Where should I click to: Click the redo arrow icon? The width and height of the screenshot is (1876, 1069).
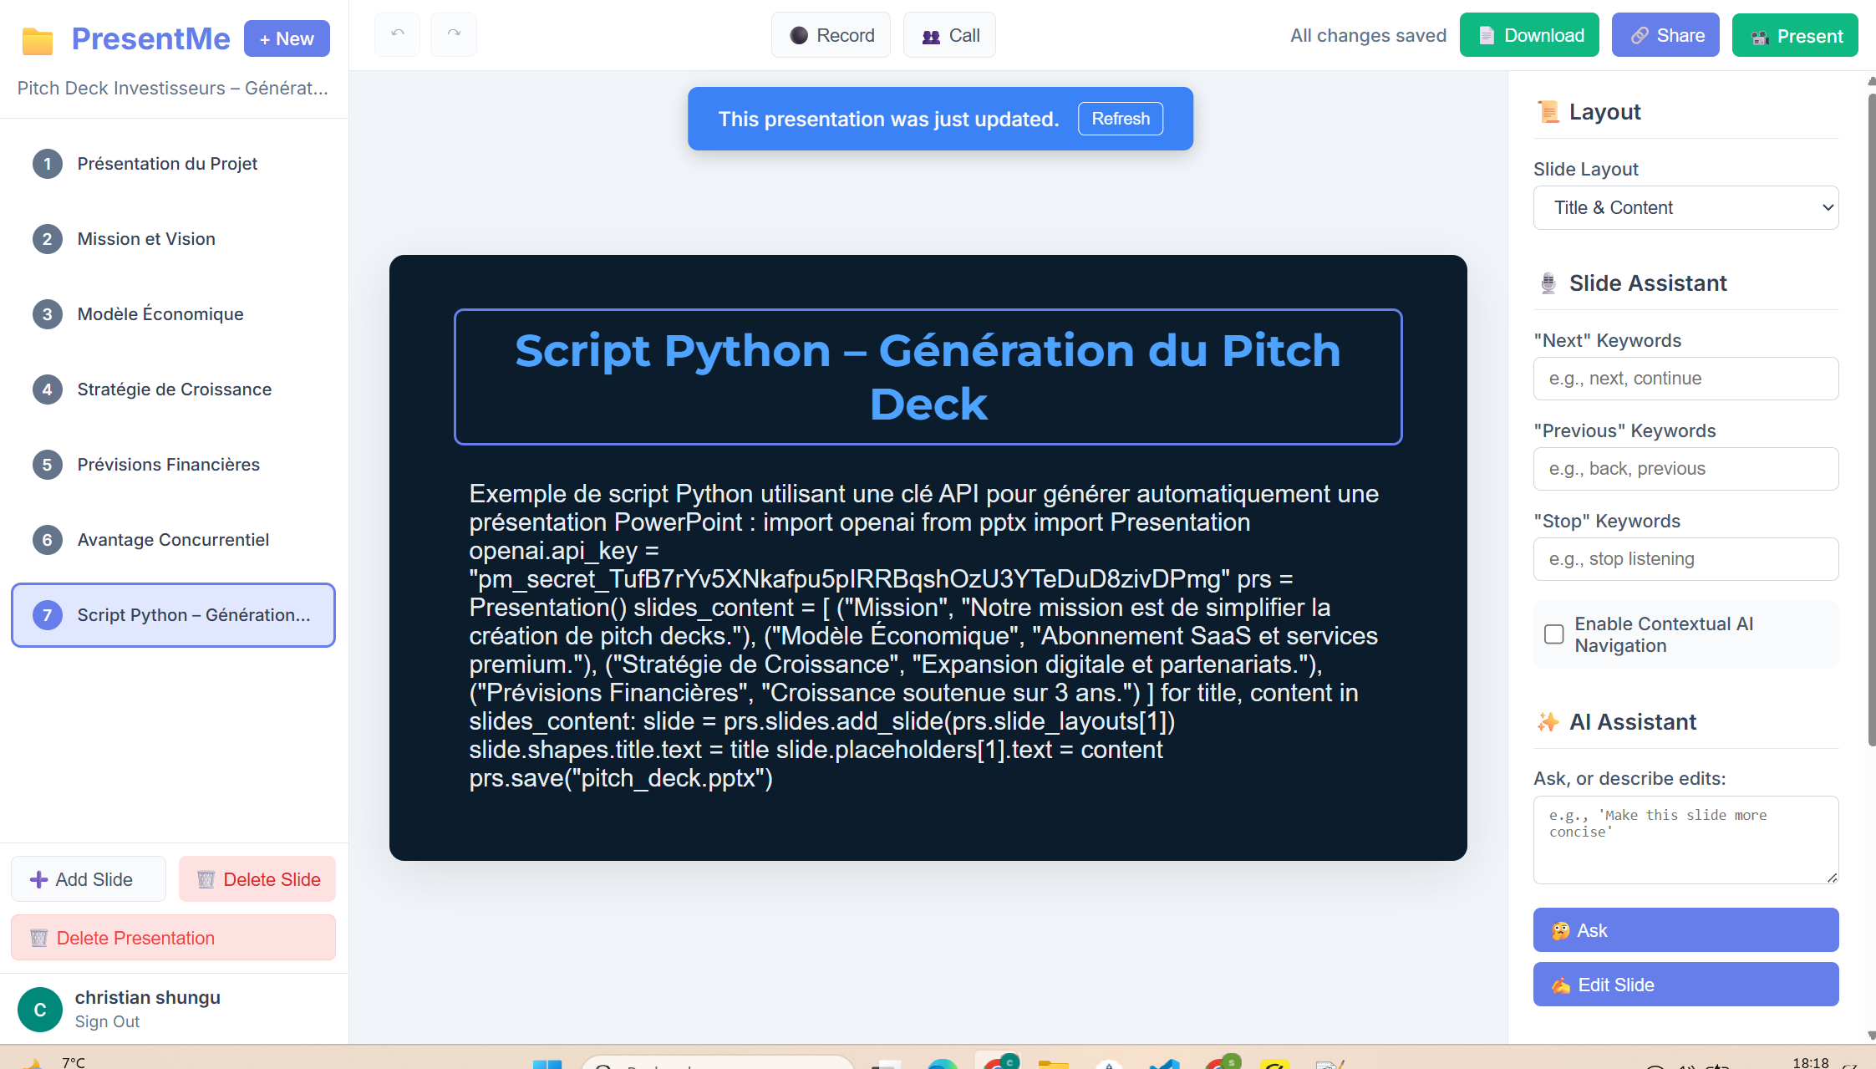tap(453, 34)
